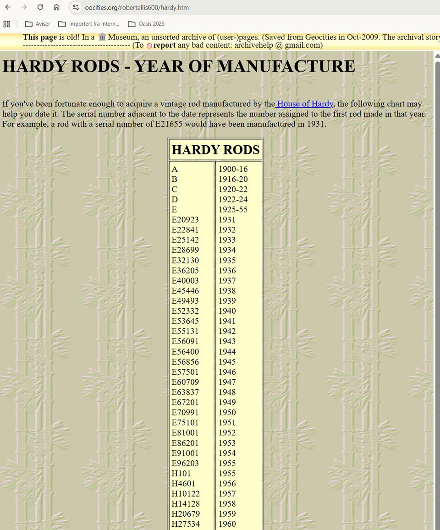The width and height of the screenshot is (440, 530).
Task: Click the year 1931 in the table
Action: tap(227, 220)
